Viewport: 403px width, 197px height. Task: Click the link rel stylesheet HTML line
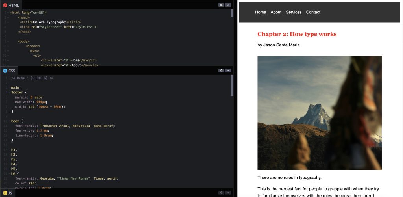pos(58,27)
